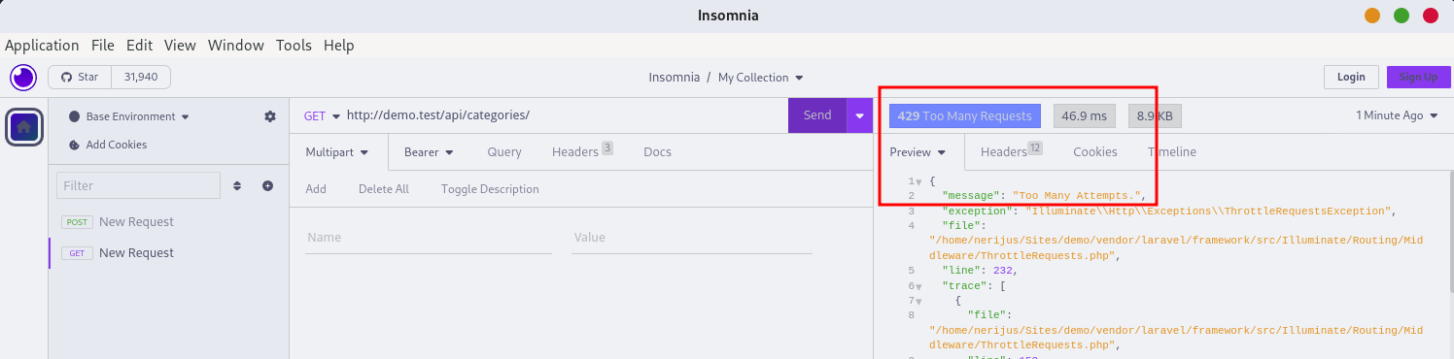Click the Sign Up button

[x=1418, y=78]
